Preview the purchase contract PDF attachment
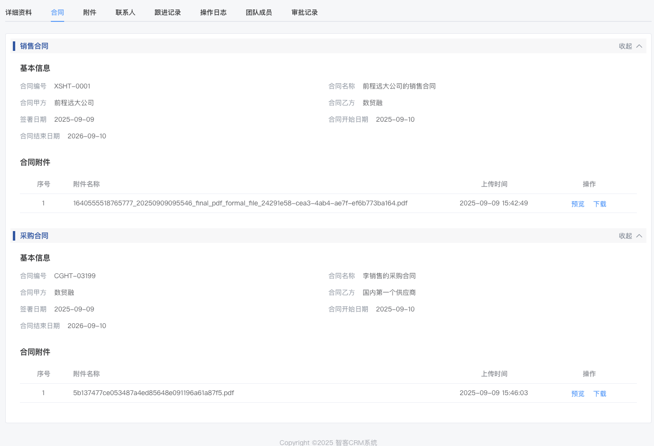The height and width of the screenshot is (446, 654). pos(578,394)
